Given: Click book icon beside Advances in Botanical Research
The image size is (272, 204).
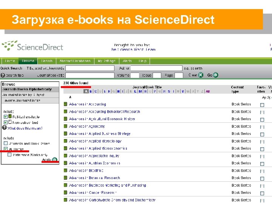Looking at the screenshot, I should [65, 178].
